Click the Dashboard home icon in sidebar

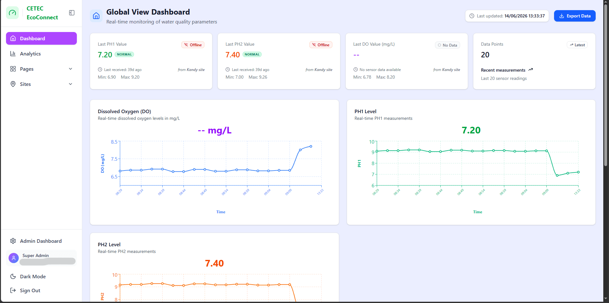click(x=13, y=38)
